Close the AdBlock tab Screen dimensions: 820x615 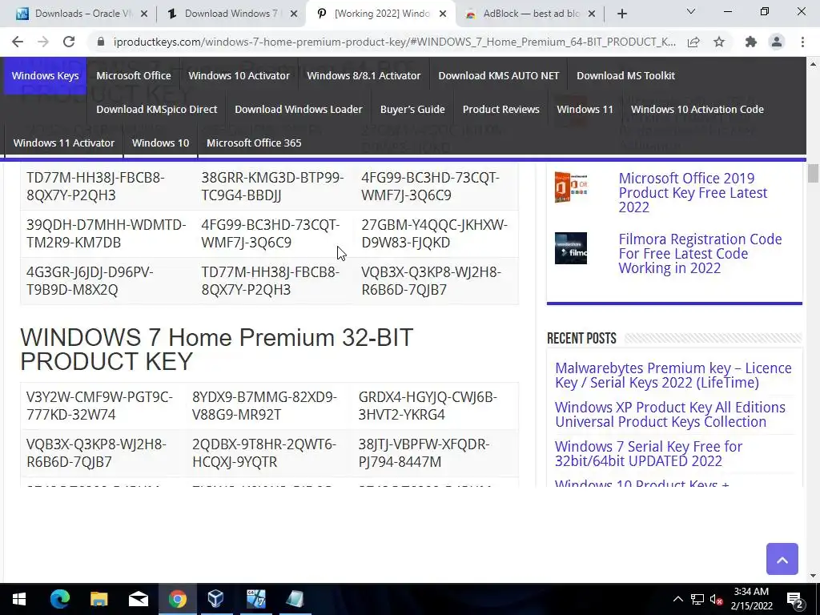(592, 14)
